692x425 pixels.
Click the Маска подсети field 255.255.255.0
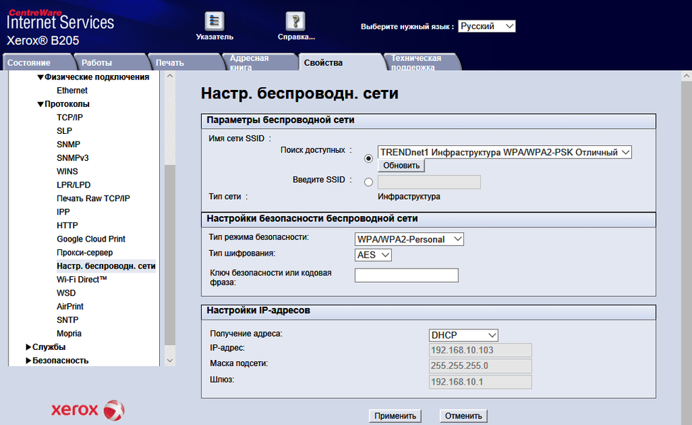click(480, 365)
